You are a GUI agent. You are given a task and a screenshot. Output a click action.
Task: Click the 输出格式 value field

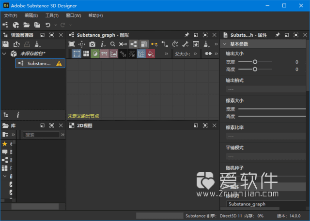266,89
